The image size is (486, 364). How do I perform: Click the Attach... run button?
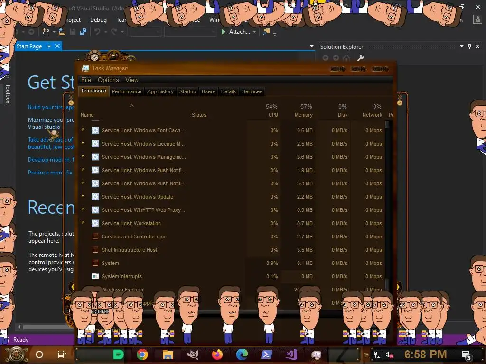235,32
